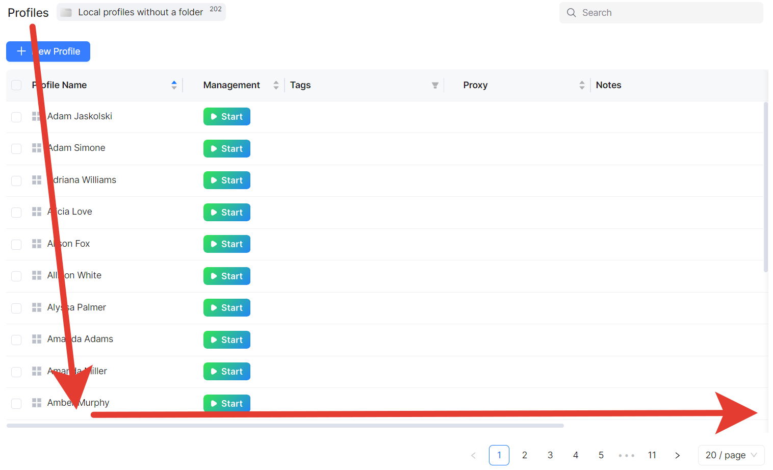The height and width of the screenshot is (470, 773).
Task: Click the grid icon beside Adam Jaskolski
Action: click(36, 116)
